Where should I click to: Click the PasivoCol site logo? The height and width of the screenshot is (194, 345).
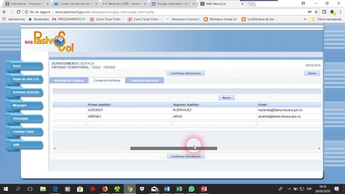point(49,41)
